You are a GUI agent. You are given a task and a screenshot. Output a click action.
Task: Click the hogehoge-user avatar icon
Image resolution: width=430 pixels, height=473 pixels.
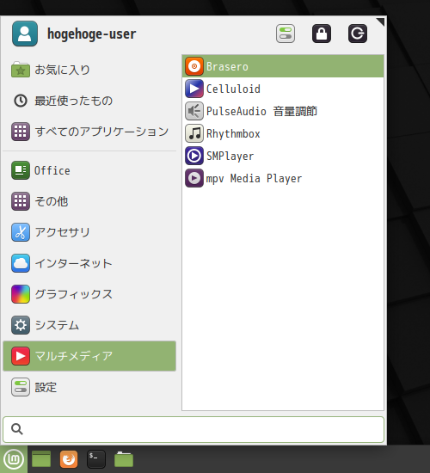click(25, 34)
